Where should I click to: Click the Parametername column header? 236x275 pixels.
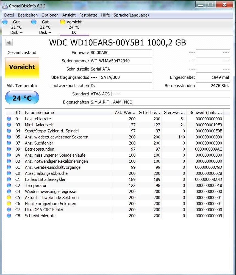pyautogui.click(x=68, y=112)
